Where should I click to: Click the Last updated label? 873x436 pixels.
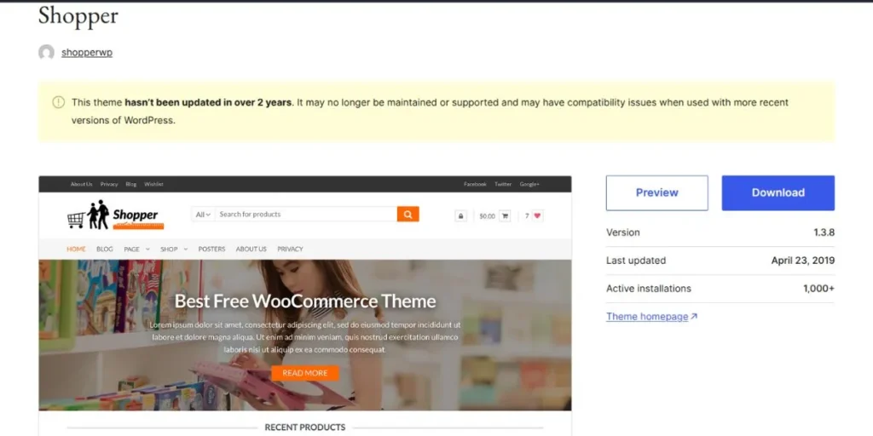[x=636, y=261]
